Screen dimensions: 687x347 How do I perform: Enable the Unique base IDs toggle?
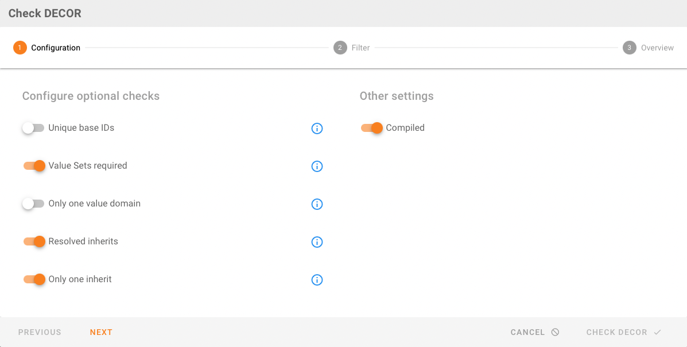[33, 128]
